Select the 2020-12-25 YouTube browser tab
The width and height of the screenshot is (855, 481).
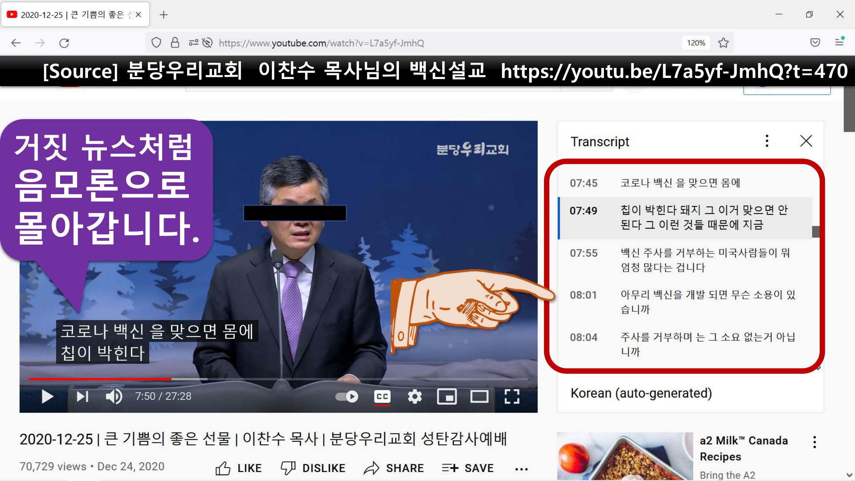pos(75,15)
